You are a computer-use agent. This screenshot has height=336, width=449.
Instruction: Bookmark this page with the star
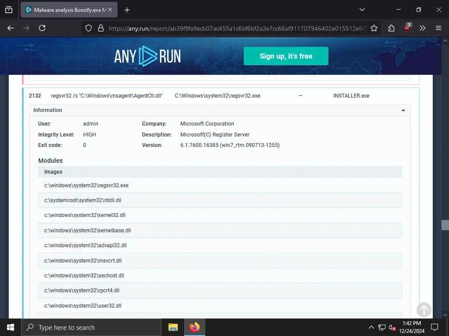point(374,28)
